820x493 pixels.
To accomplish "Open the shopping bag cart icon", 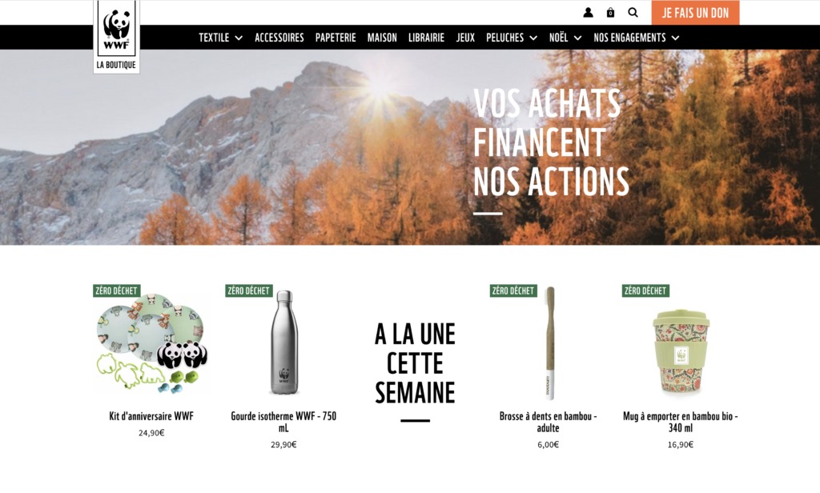I will 610,13.
